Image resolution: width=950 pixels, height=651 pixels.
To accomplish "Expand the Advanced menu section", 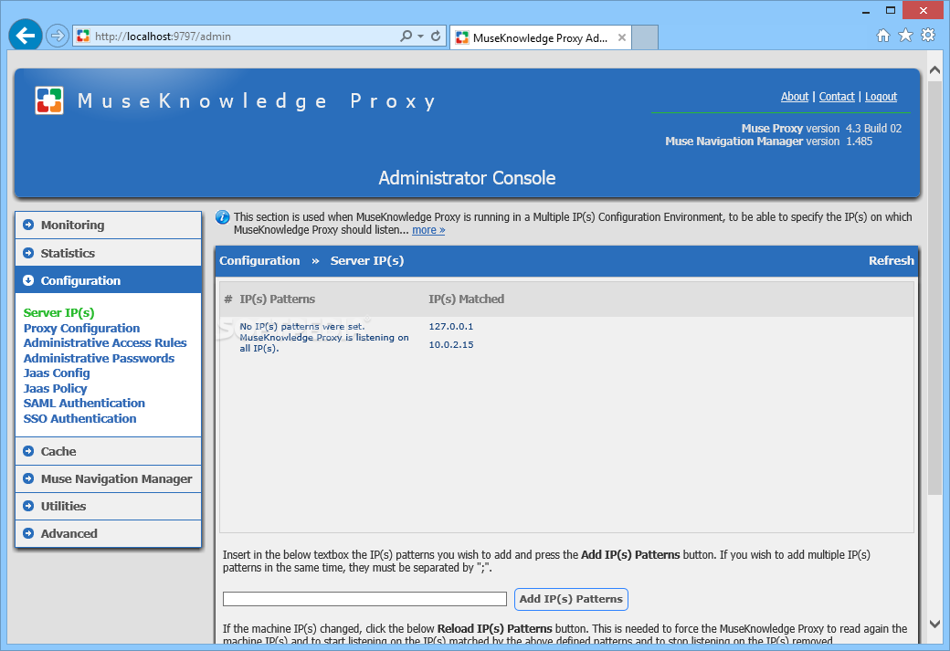I will (x=109, y=533).
